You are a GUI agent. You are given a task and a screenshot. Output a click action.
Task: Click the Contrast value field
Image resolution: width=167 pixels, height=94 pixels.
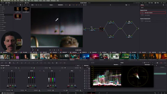(x=50, y=68)
